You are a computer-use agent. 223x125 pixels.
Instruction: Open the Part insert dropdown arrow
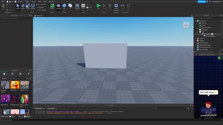click(64, 10)
